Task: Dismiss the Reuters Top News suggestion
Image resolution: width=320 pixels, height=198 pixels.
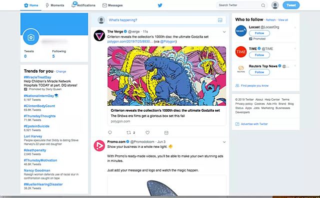Action: click(295, 66)
